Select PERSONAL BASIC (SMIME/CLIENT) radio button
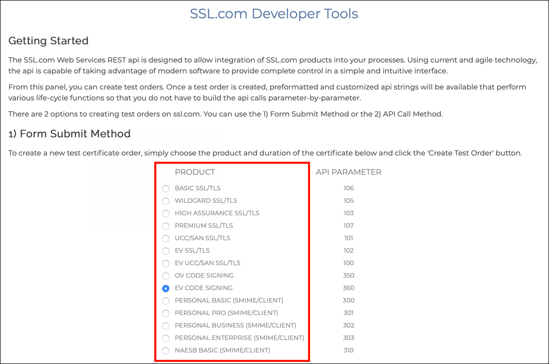Screen dimensions: 549x364 166,301
